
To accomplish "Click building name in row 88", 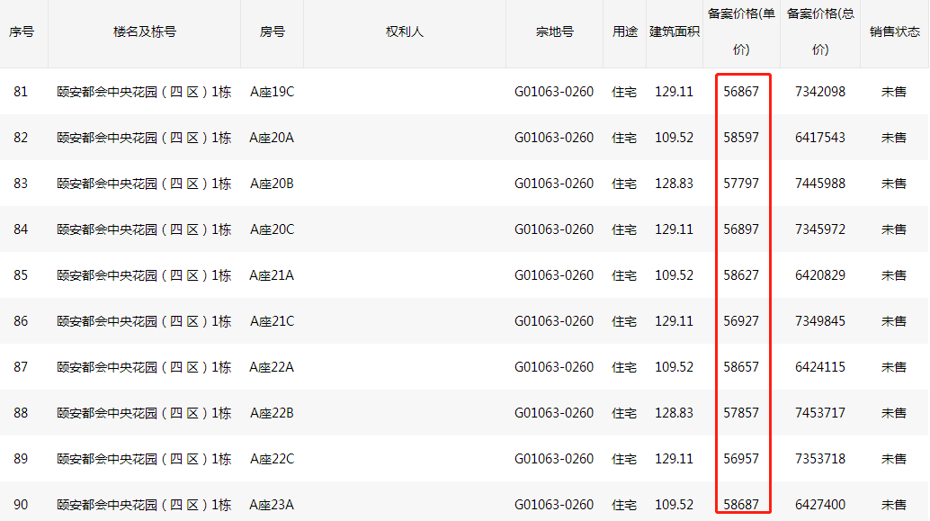I will [x=144, y=413].
